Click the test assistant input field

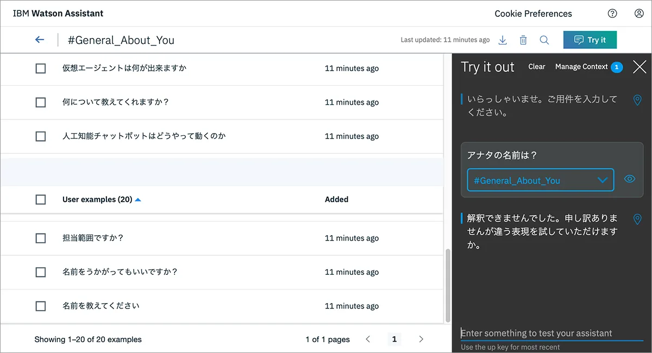point(552,333)
